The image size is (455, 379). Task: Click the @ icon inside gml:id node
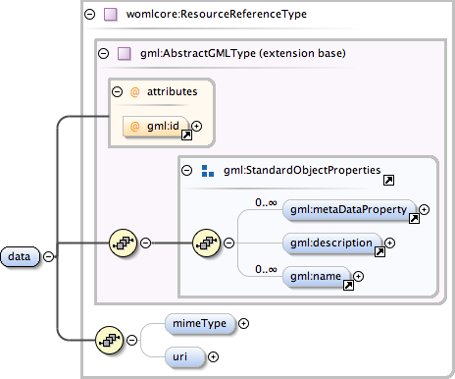click(134, 126)
